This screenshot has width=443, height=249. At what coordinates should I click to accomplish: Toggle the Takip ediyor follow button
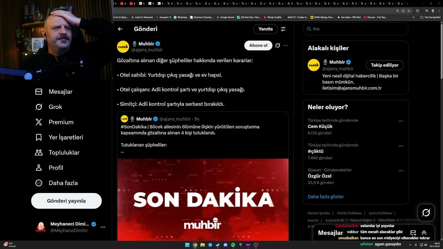pyautogui.click(x=385, y=65)
